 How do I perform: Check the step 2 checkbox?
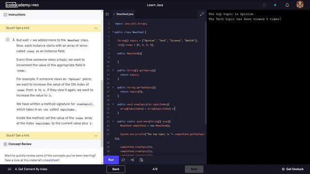click(x=8, y=40)
